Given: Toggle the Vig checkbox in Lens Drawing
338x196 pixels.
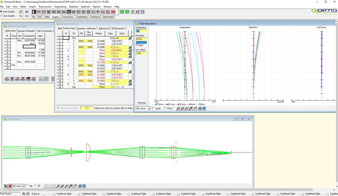Looking at the screenshot, I should (x=27, y=186).
